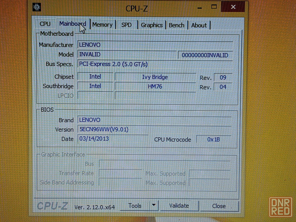
Task: Click the Bus Specs. label
Action: [x=59, y=64]
